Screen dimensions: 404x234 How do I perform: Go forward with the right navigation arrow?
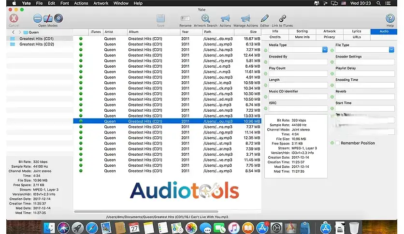pyautogui.click(x=20, y=32)
